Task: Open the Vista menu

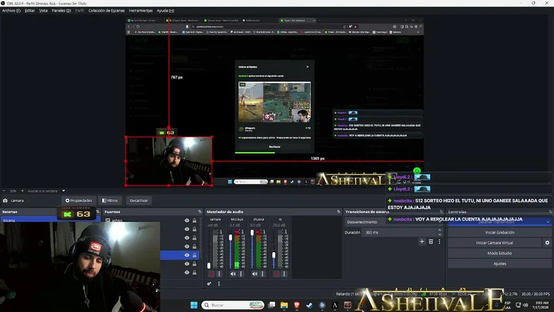Action: (x=43, y=10)
